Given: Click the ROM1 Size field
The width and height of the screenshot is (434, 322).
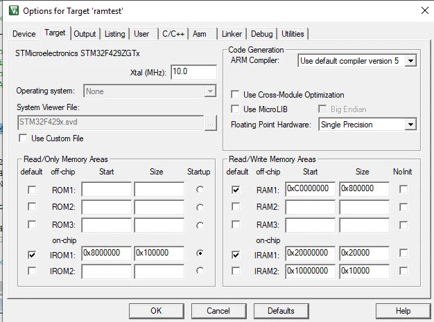Looking at the screenshot, I should coord(159,189).
